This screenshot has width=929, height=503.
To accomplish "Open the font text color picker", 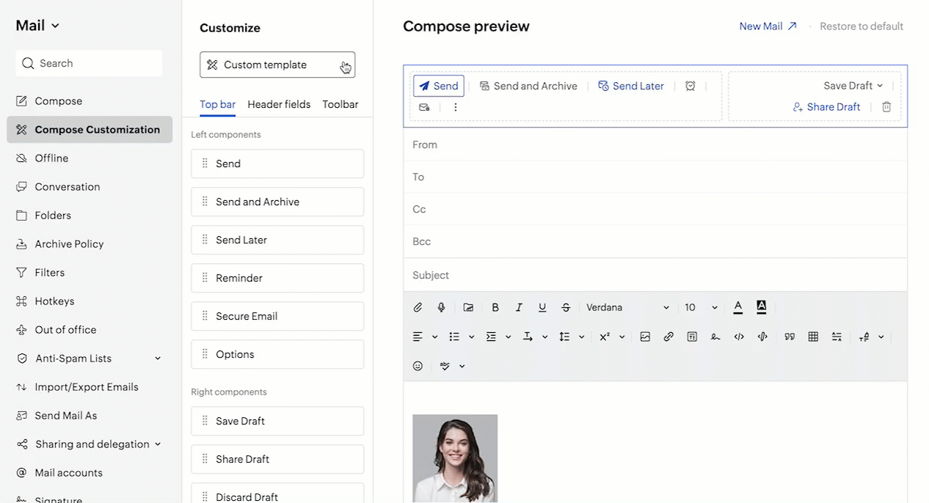I will pyautogui.click(x=738, y=308).
